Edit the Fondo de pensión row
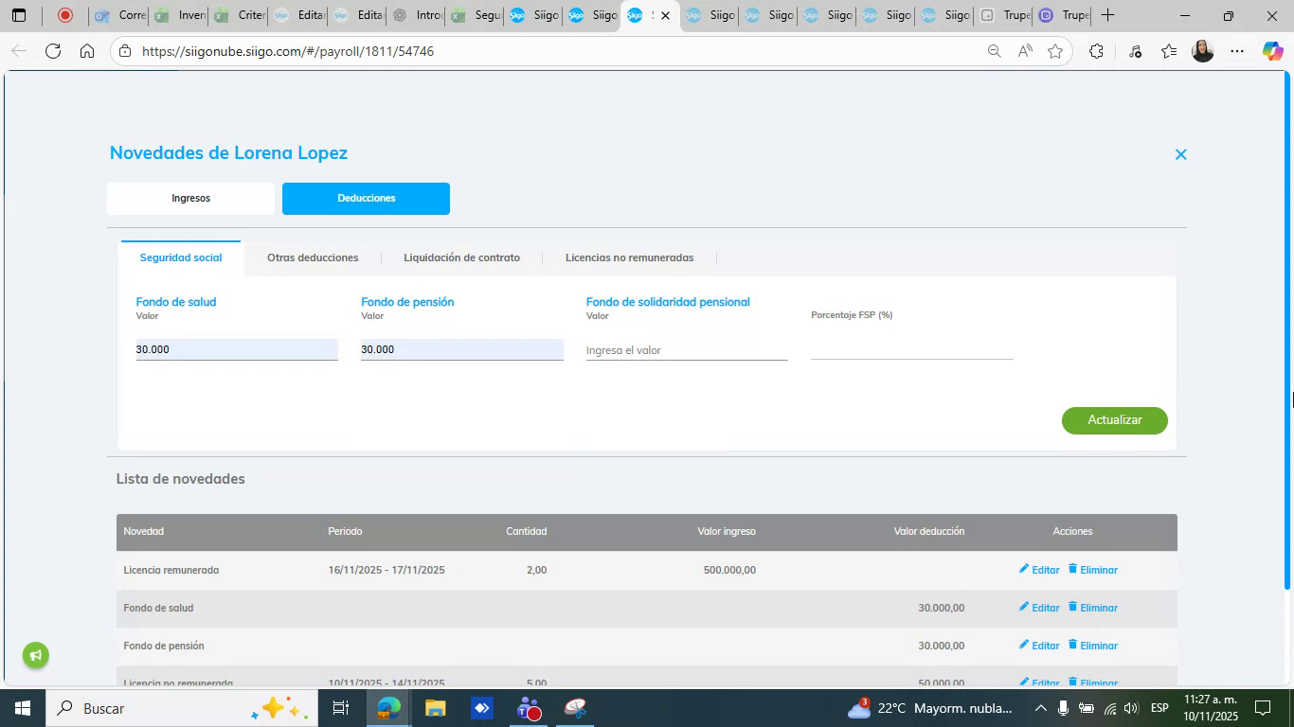The width and height of the screenshot is (1294, 727). pyautogui.click(x=1039, y=646)
